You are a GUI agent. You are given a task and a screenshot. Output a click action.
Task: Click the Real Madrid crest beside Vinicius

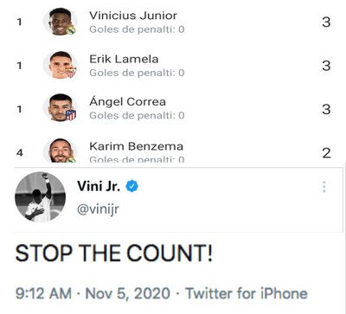coord(71,29)
